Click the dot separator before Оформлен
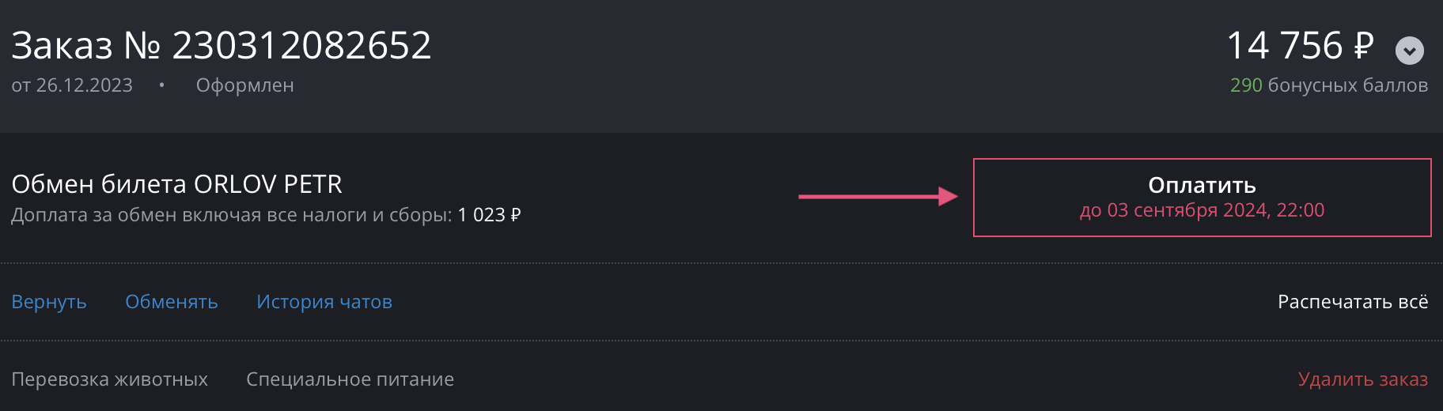 [161, 85]
